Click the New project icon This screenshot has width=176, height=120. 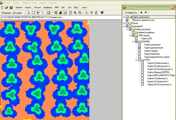pyautogui.click(x=3, y=7)
